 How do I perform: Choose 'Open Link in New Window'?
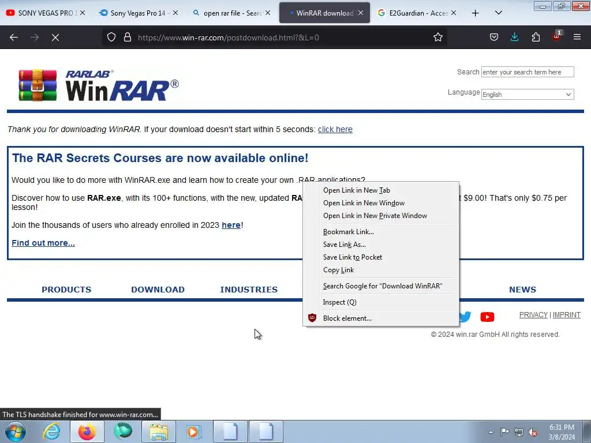click(x=381, y=203)
